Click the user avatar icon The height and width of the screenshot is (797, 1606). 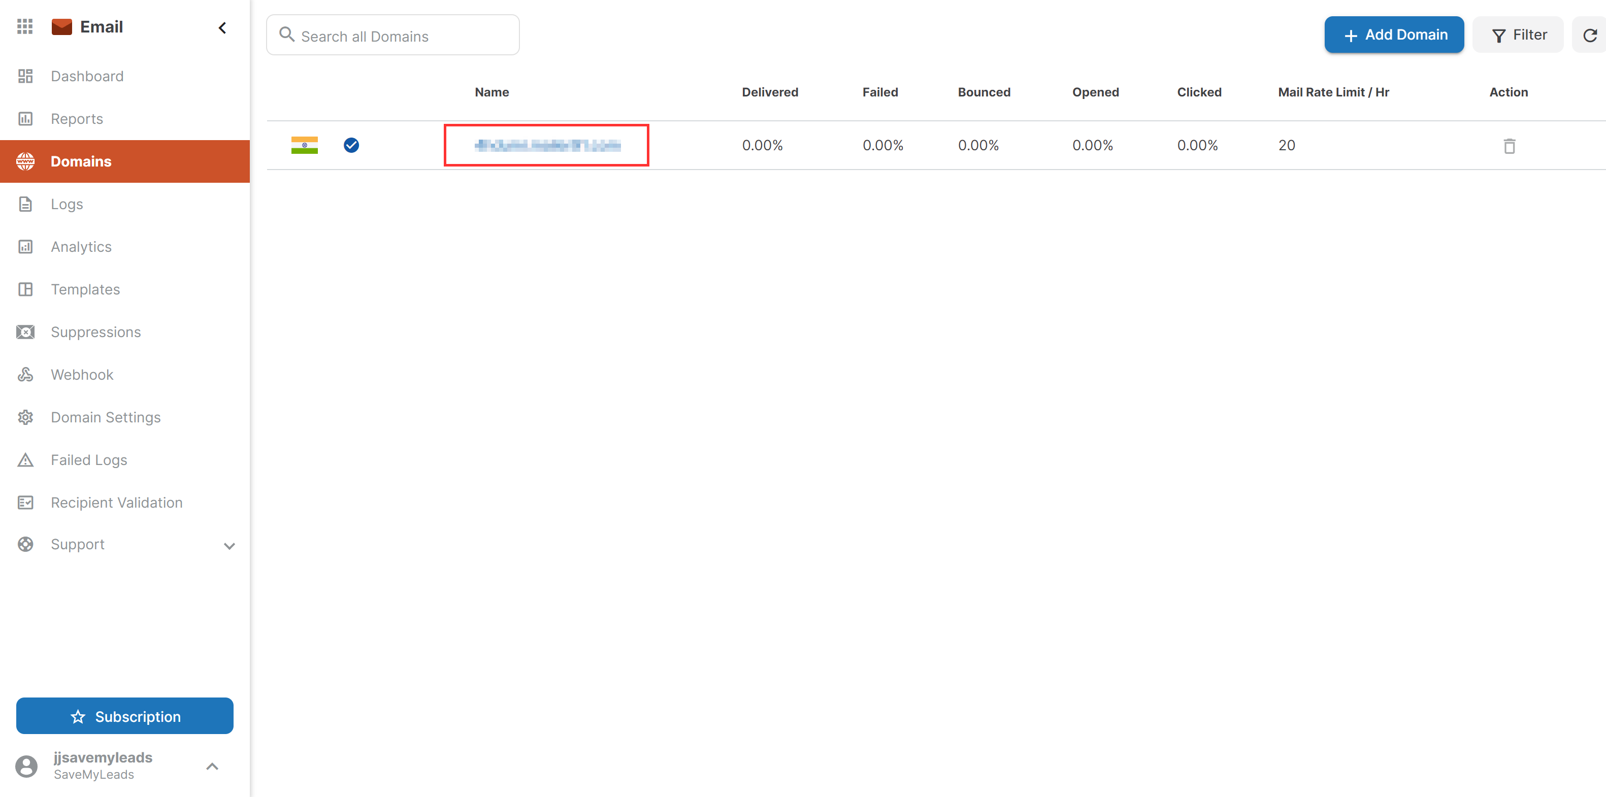26,766
